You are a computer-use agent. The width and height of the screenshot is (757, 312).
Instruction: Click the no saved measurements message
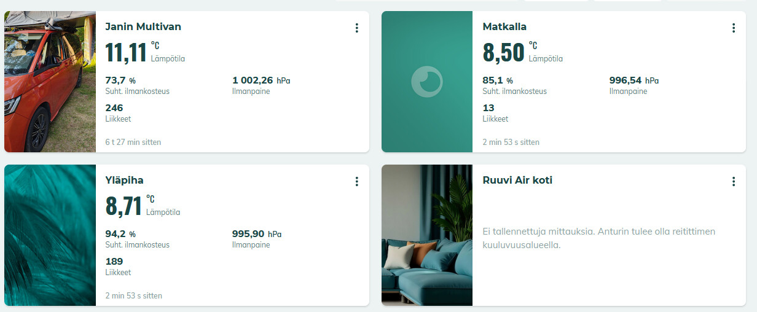[x=598, y=238]
